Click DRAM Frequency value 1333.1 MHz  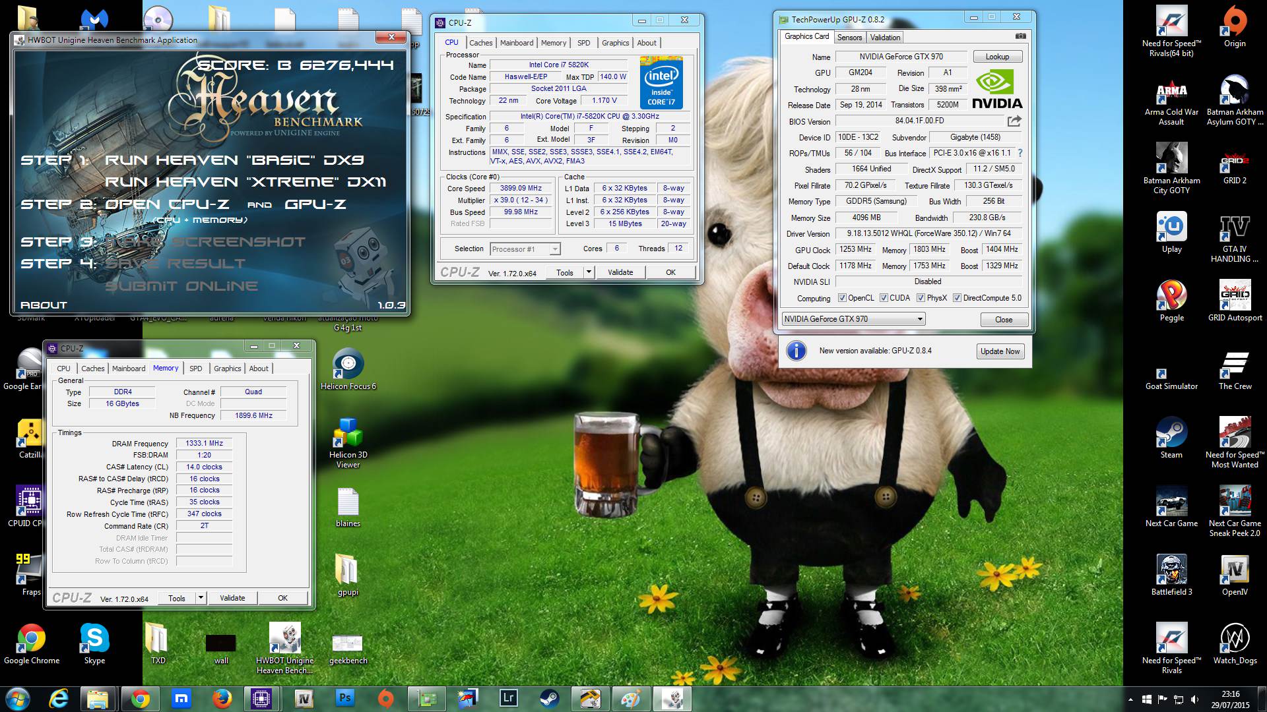click(204, 444)
